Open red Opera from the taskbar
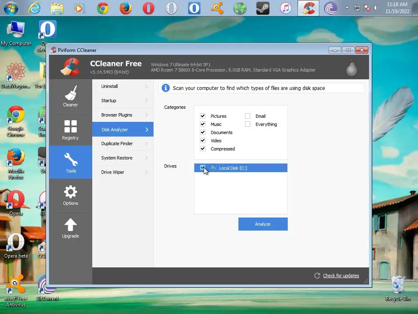 tap(149, 8)
